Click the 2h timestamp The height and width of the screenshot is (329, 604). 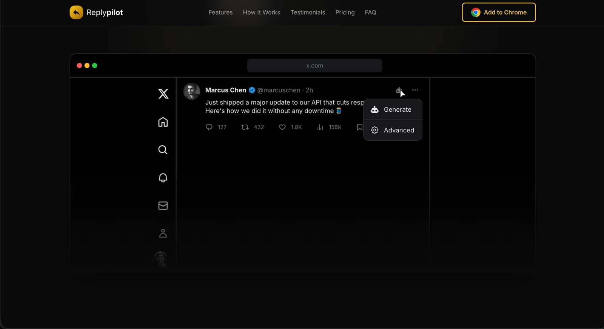point(309,90)
